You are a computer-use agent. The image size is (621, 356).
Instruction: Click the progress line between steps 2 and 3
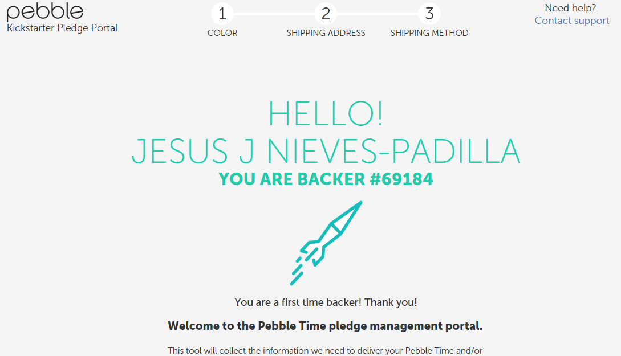point(378,14)
